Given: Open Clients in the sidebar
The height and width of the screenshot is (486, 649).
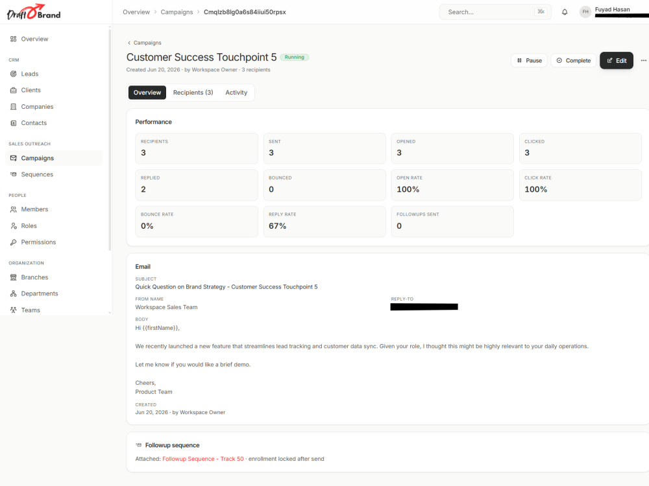Looking at the screenshot, I should tap(54, 90).
